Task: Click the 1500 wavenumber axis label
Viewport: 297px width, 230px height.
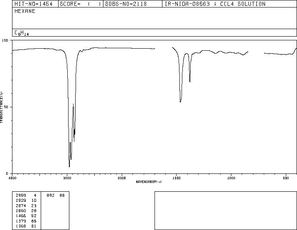Action: pyautogui.click(x=177, y=178)
